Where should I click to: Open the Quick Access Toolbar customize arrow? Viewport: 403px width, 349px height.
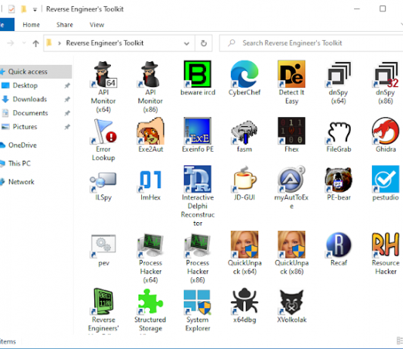tap(35, 10)
